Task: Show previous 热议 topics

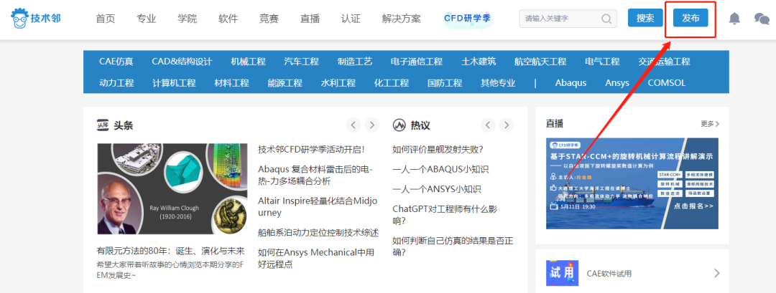Action: pos(488,125)
